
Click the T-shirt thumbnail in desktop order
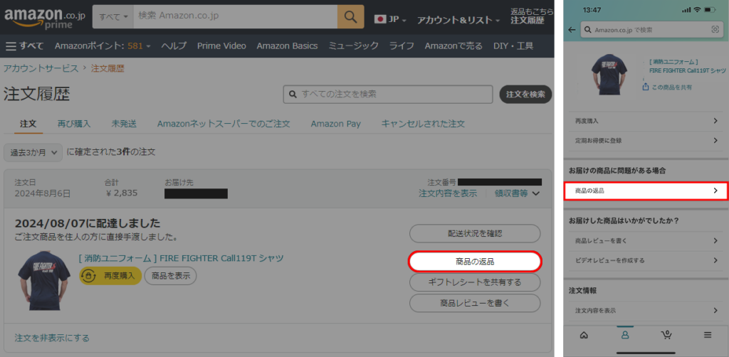point(44,281)
